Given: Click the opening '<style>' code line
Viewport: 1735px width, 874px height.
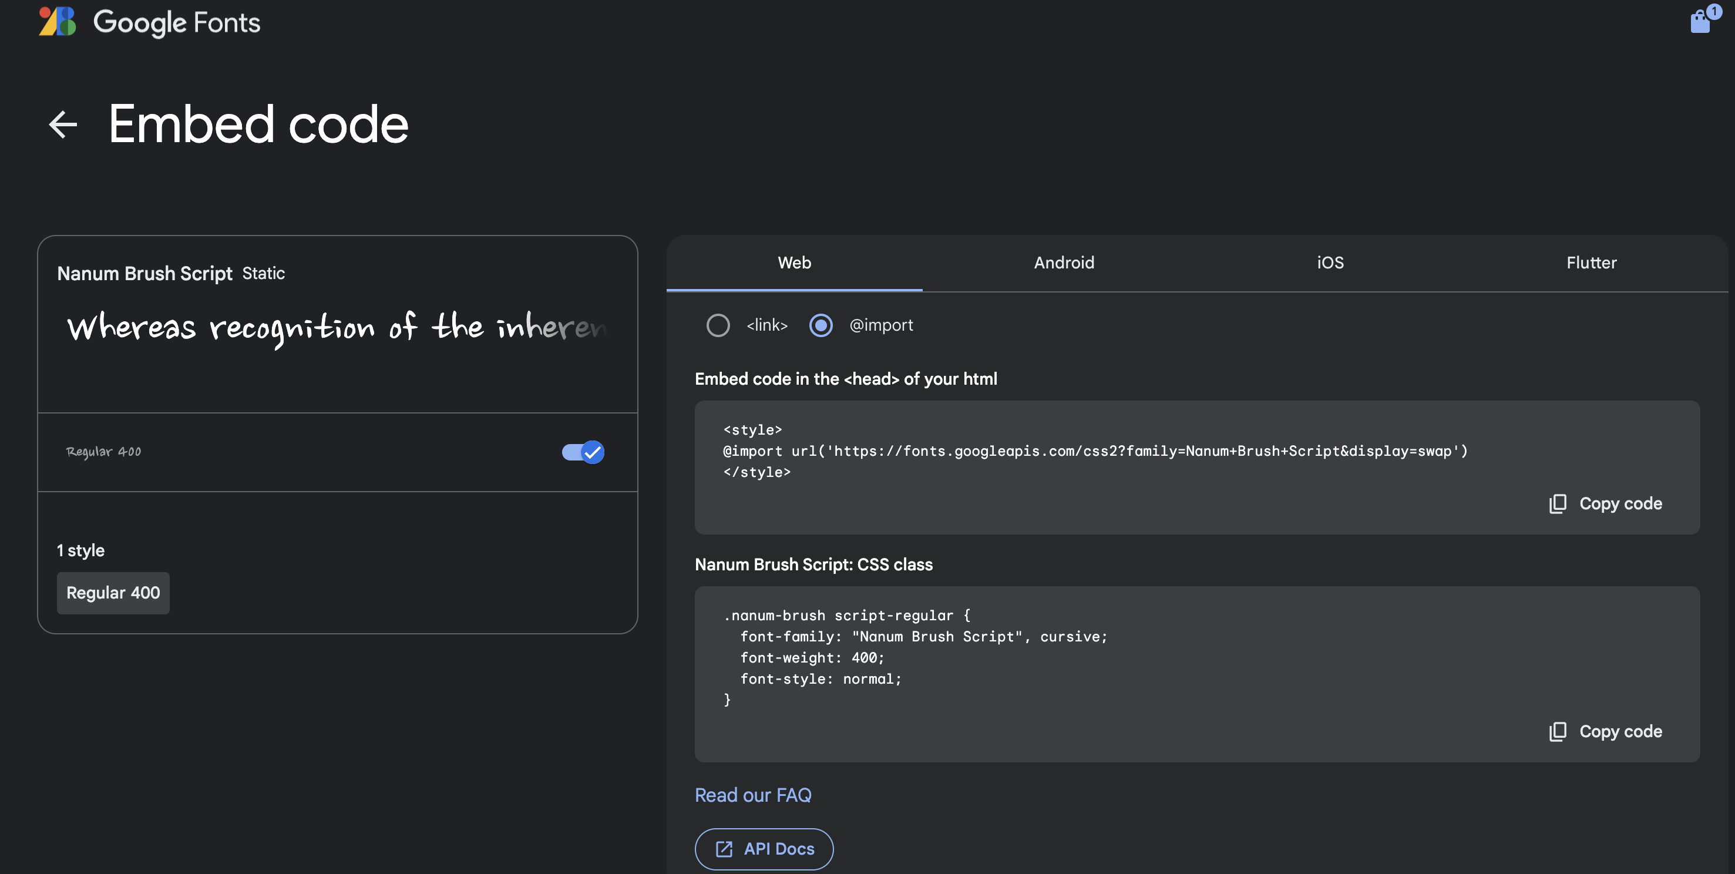Looking at the screenshot, I should tap(752, 429).
